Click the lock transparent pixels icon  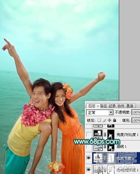[99, 120]
